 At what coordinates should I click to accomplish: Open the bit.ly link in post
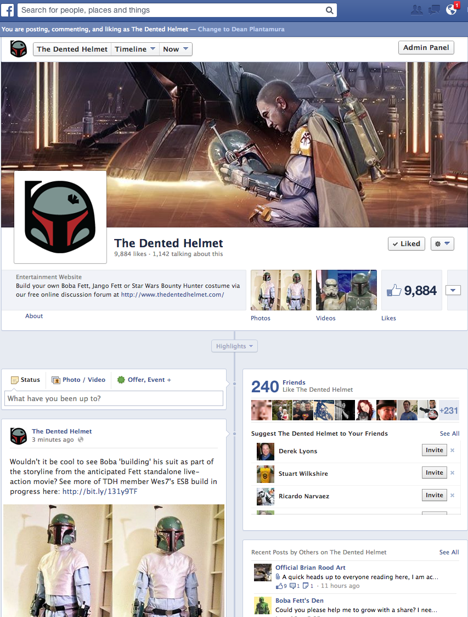100,492
